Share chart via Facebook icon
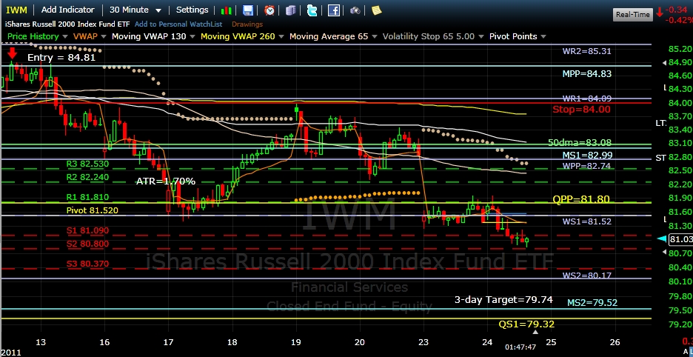This screenshot has width=693, height=357. click(x=334, y=10)
